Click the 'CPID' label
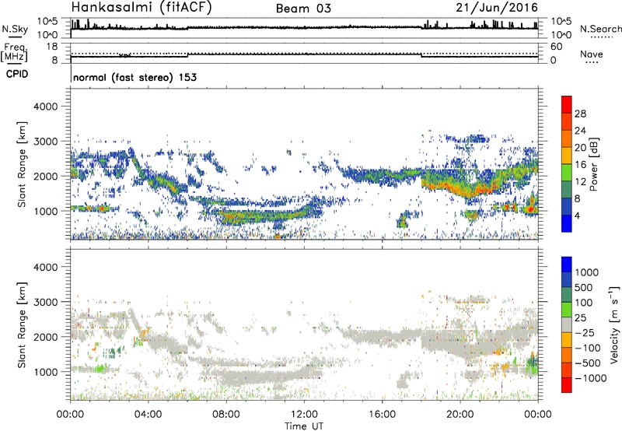Image resolution: width=622 pixels, height=431 pixels. pos(17,74)
